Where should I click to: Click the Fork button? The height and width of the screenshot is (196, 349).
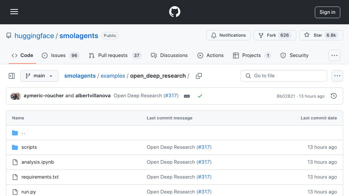(x=275, y=35)
